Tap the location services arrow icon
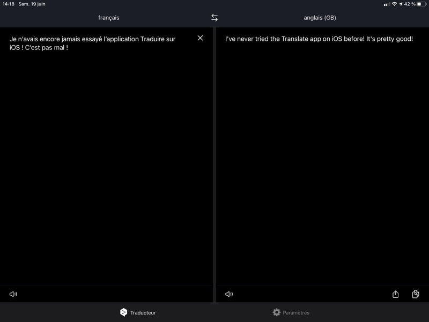 (x=401, y=4)
